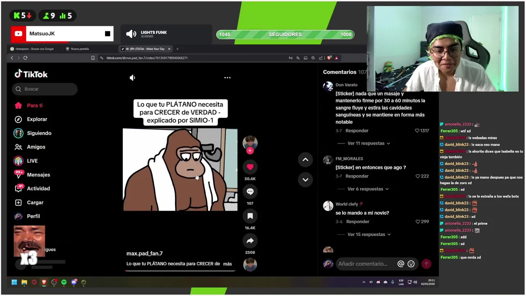Screen dimensions: 526x296
Task: Open FM_MORALES profile name
Action: point(349,159)
